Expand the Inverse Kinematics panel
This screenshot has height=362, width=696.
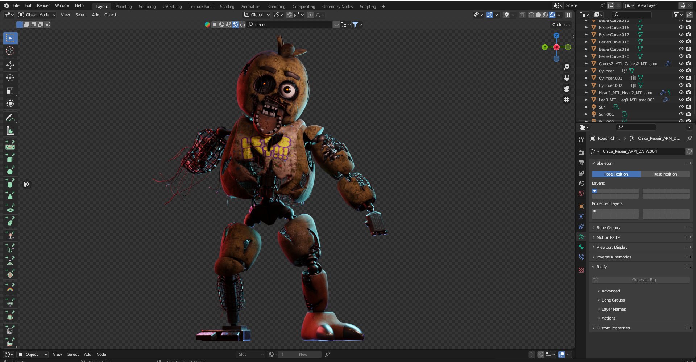click(641, 257)
